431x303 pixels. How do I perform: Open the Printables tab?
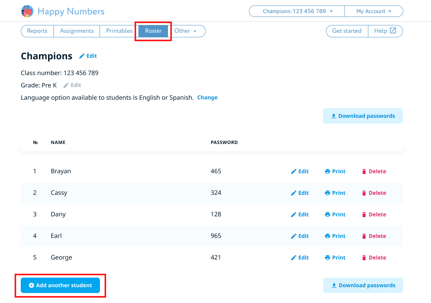(119, 31)
